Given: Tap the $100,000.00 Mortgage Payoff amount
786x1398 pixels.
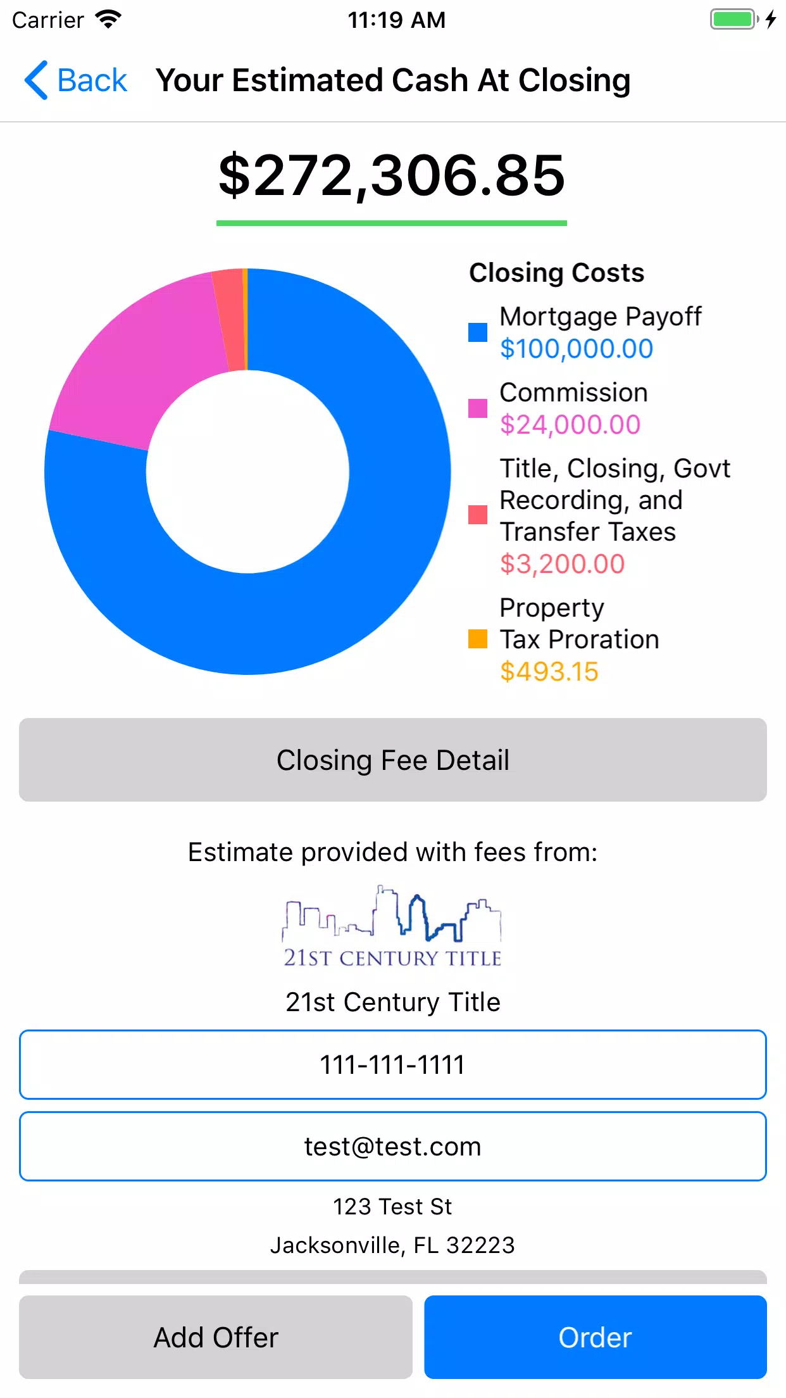Looking at the screenshot, I should click(577, 349).
